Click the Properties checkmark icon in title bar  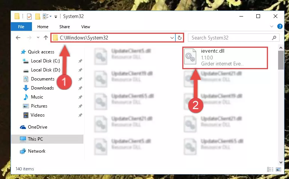pos(29,17)
